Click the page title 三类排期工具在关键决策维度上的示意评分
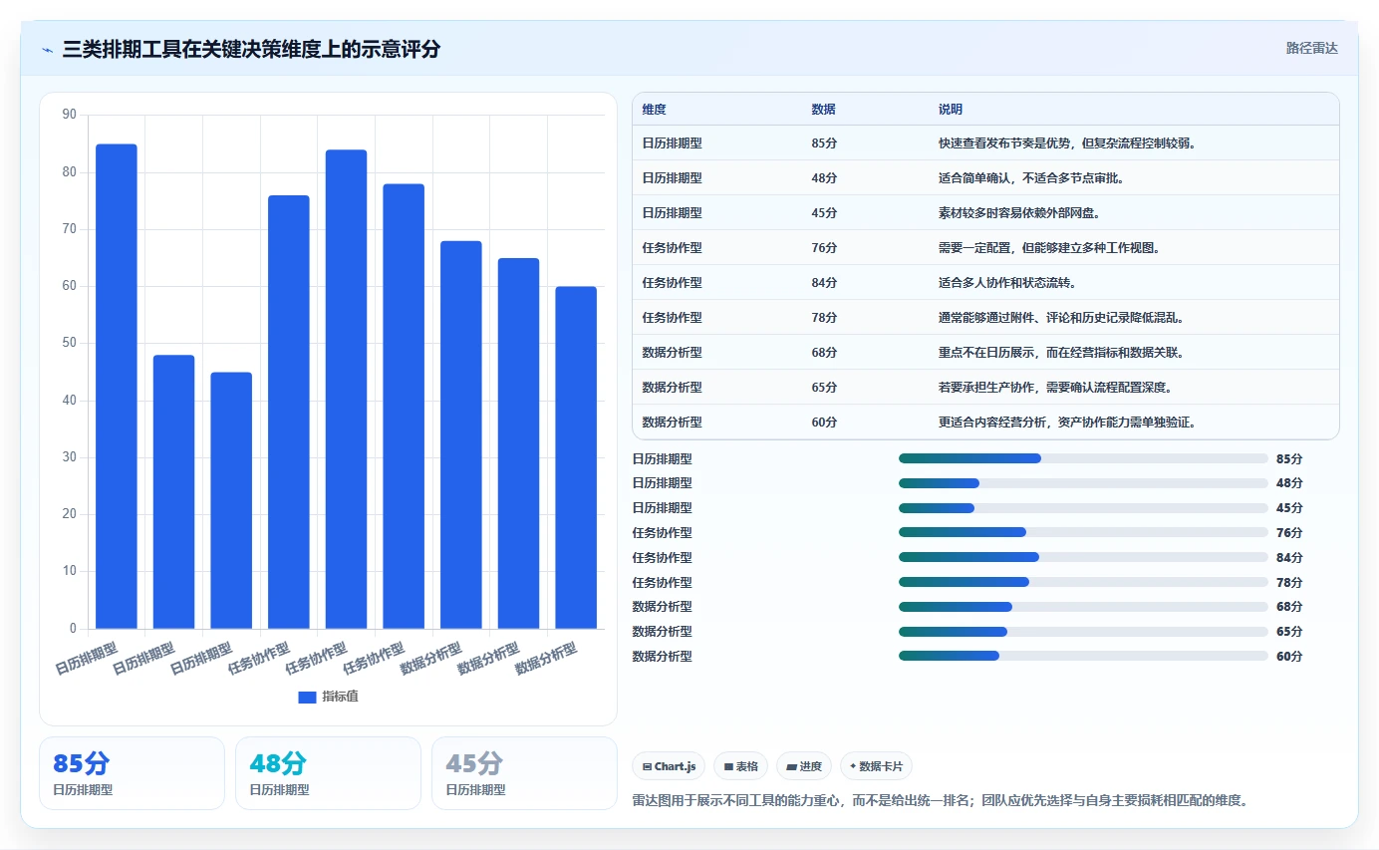 pyautogui.click(x=251, y=49)
